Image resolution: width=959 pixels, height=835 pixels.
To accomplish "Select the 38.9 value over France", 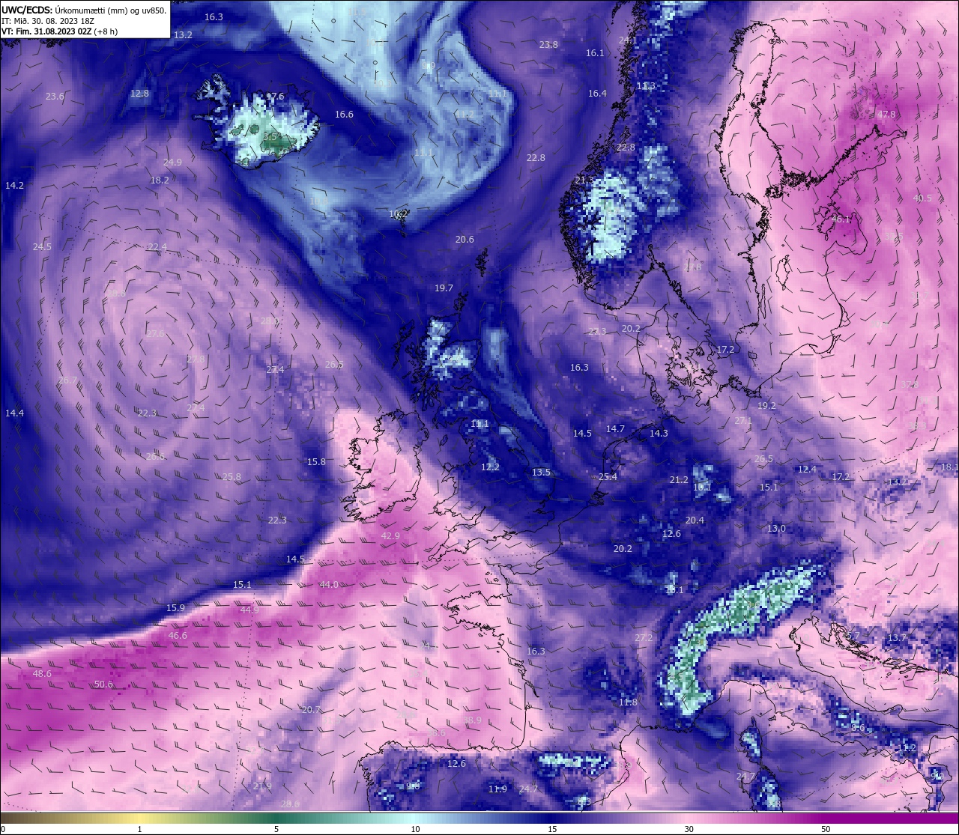I will pyautogui.click(x=472, y=720).
